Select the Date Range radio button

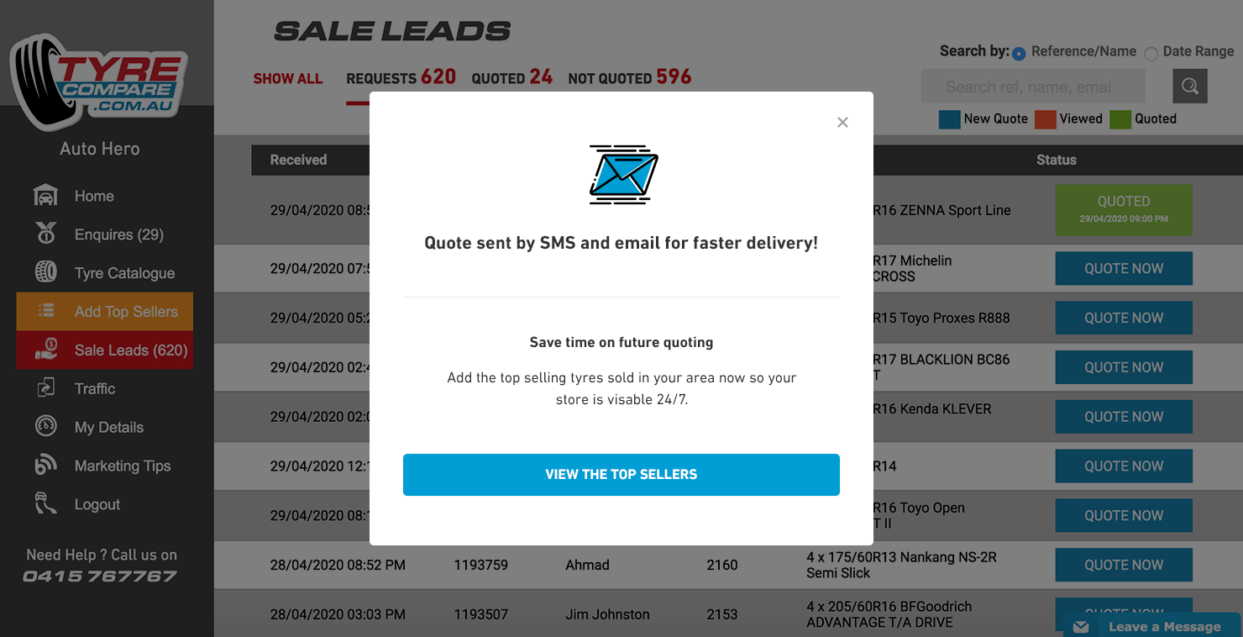point(1151,54)
